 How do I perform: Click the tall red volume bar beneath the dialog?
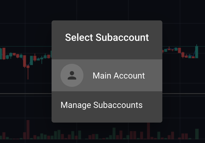pos(148,131)
